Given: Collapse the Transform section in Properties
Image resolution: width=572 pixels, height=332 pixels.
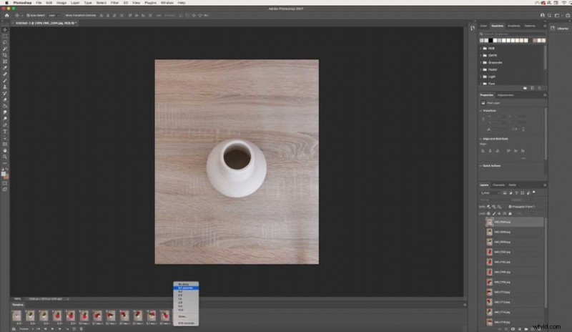Looking at the screenshot, I should [480, 111].
